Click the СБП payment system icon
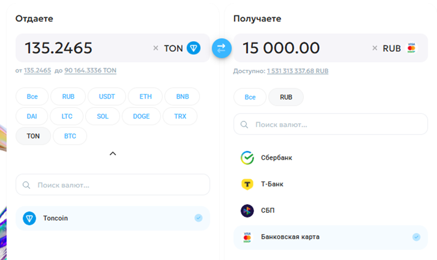 pyautogui.click(x=247, y=210)
